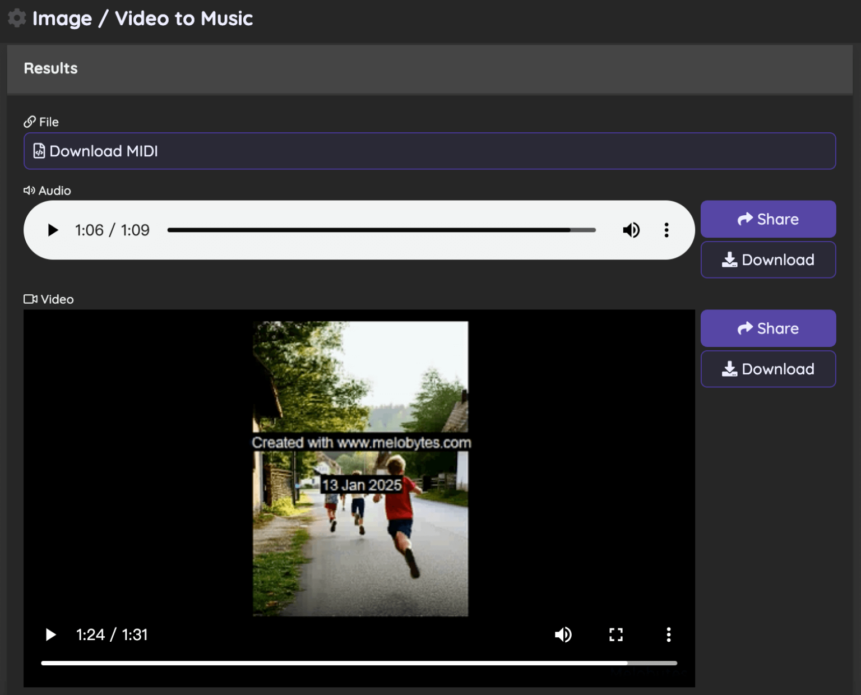Image resolution: width=861 pixels, height=695 pixels.
Task: Share the generated video
Action: [x=767, y=328]
